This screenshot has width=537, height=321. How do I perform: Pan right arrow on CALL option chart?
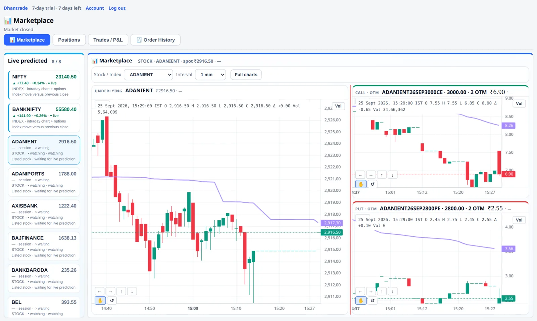[371, 175]
